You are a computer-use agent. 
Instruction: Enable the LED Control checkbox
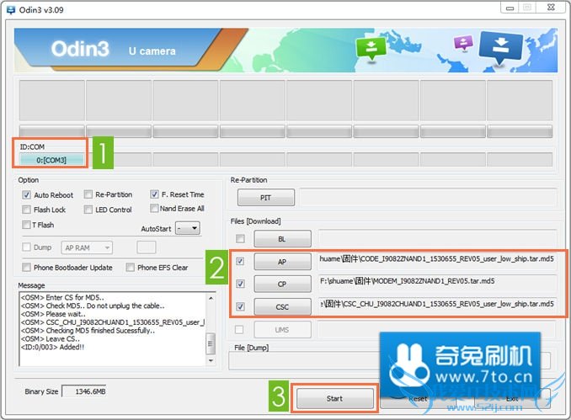coord(88,210)
